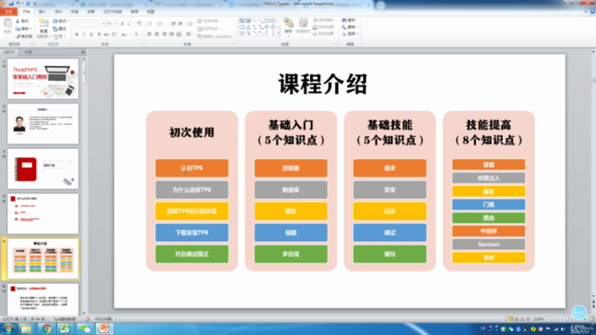The image size is (596, 335).
Task: Toggle Bold formatting
Action: point(76,34)
